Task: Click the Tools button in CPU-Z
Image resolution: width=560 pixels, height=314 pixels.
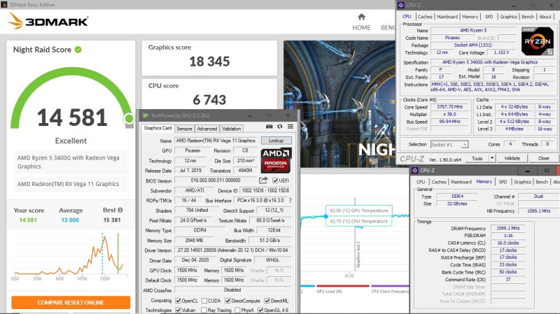Action: pos(477,158)
